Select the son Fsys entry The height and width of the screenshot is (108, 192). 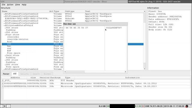9,49
